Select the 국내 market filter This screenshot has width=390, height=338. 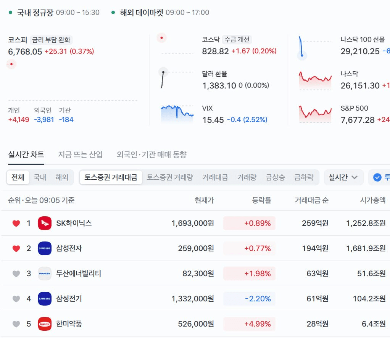40,177
